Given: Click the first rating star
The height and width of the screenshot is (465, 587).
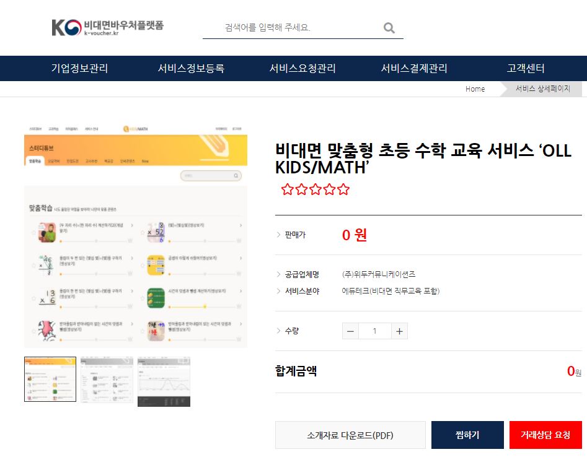Looking at the screenshot, I should (x=287, y=189).
